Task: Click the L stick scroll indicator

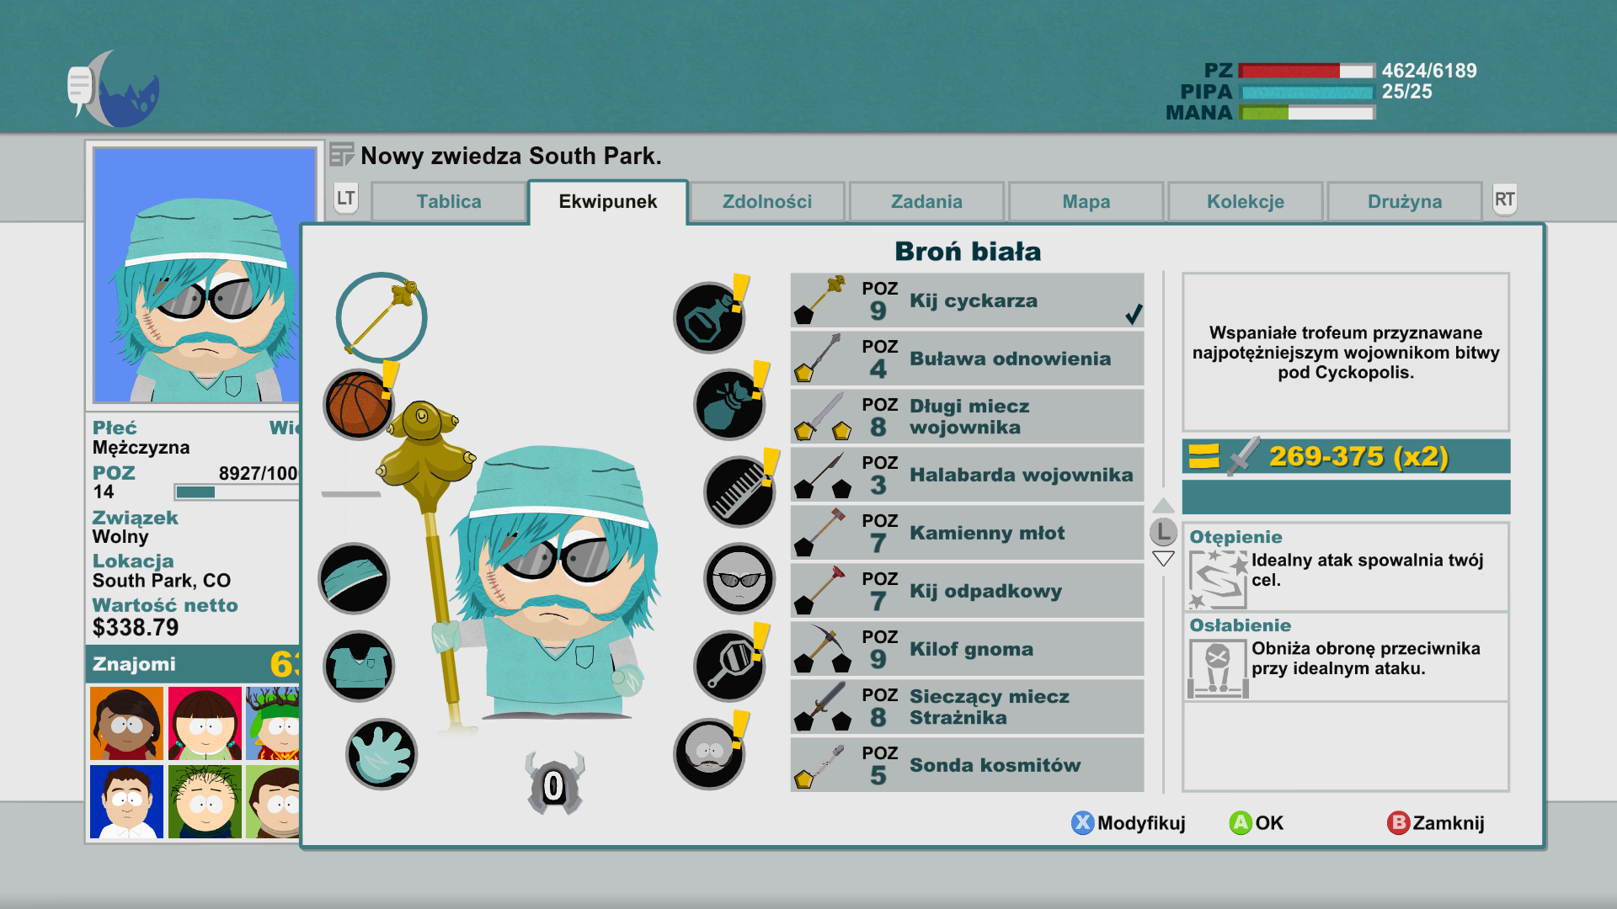Action: click(1163, 532)
